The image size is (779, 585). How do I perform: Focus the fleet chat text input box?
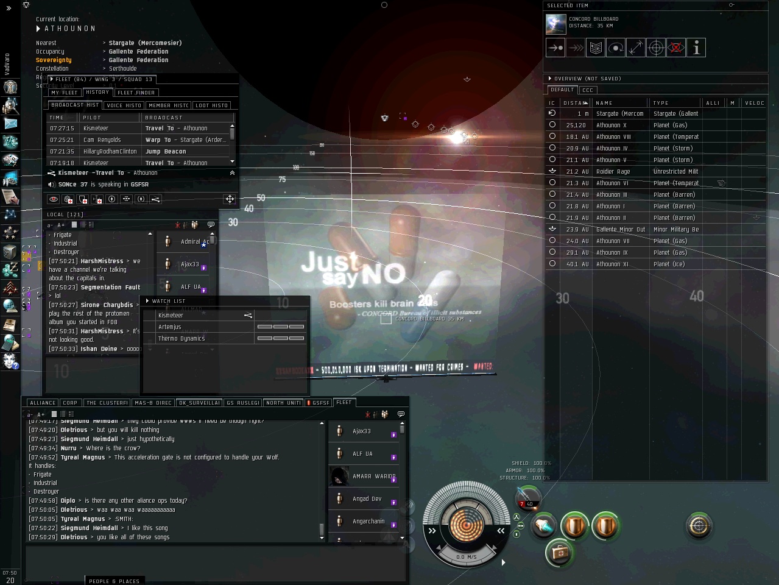click(215, 562)
